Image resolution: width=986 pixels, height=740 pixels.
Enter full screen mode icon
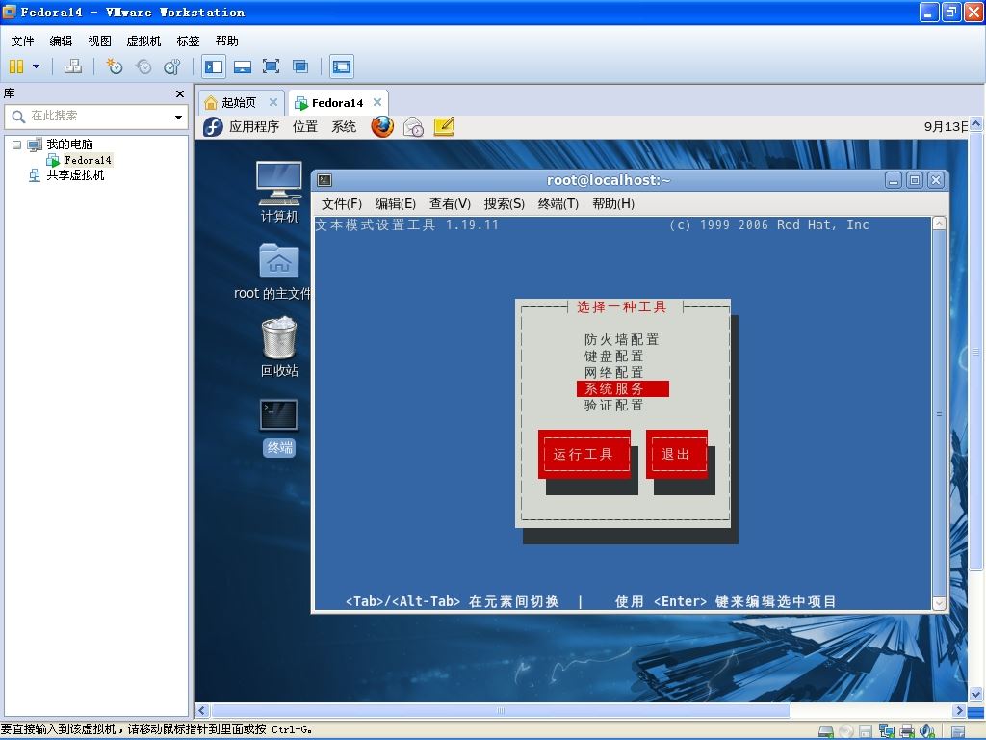pyautogui.click(x=271, y=66)
